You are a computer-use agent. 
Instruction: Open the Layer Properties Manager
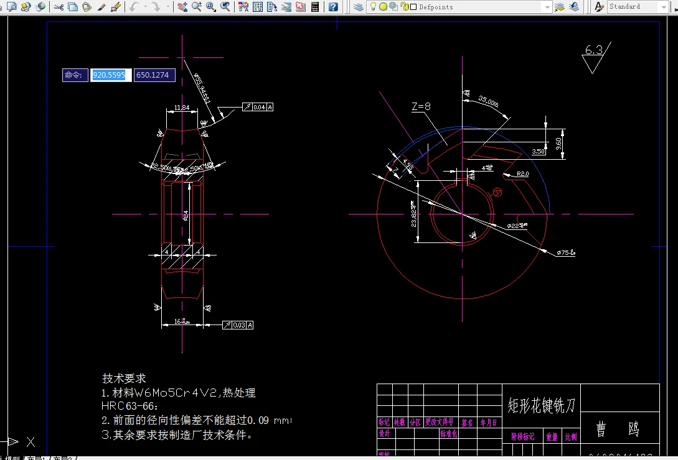tap(358, 6)
